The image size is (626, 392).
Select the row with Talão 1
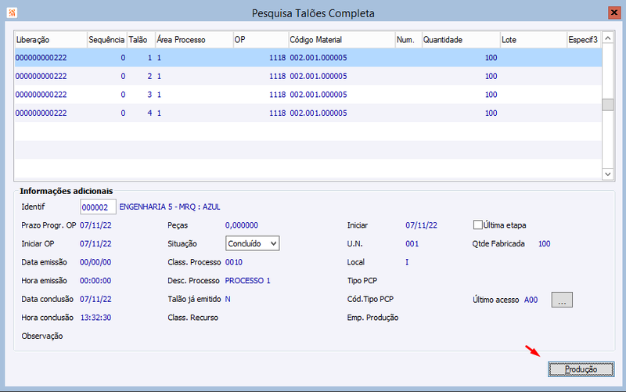[x=308, y=57]
